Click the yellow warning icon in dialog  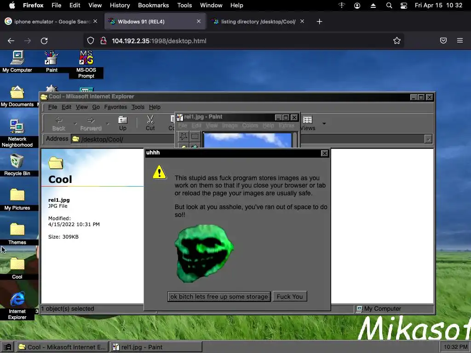click(159, 172)
